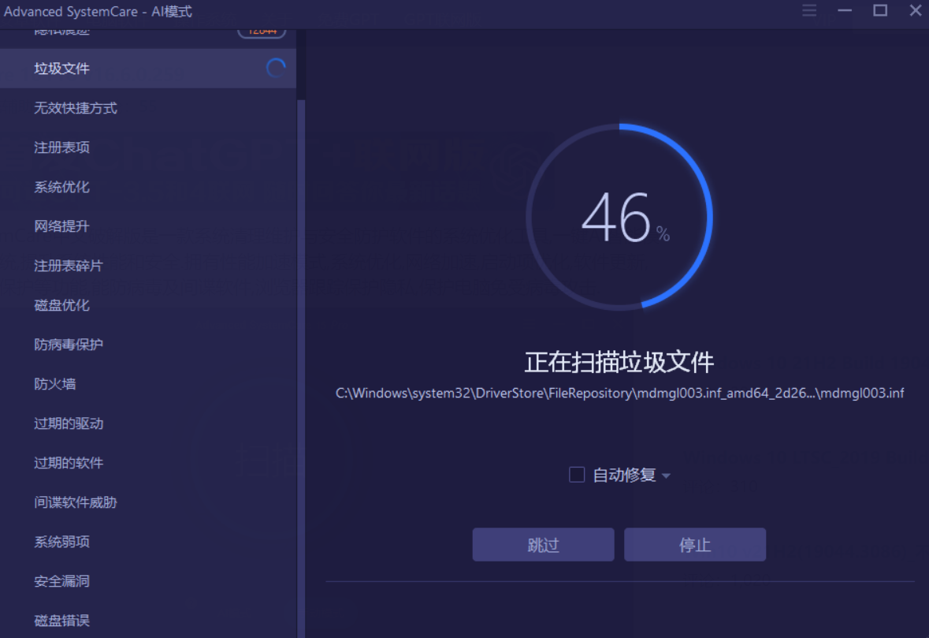Expand the 自动修复 dropdown arrow
This screenshot has width=929, height=638.
point(666,476)
